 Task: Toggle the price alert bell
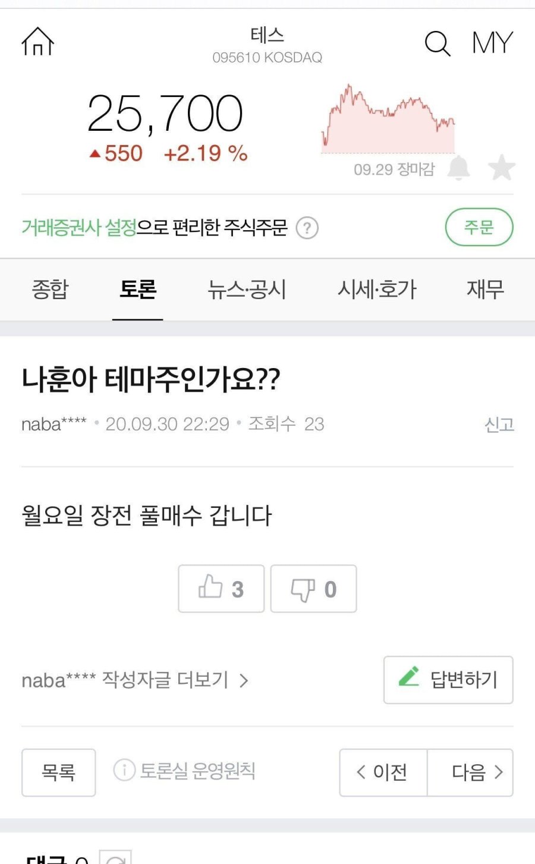tap(458, 168)
